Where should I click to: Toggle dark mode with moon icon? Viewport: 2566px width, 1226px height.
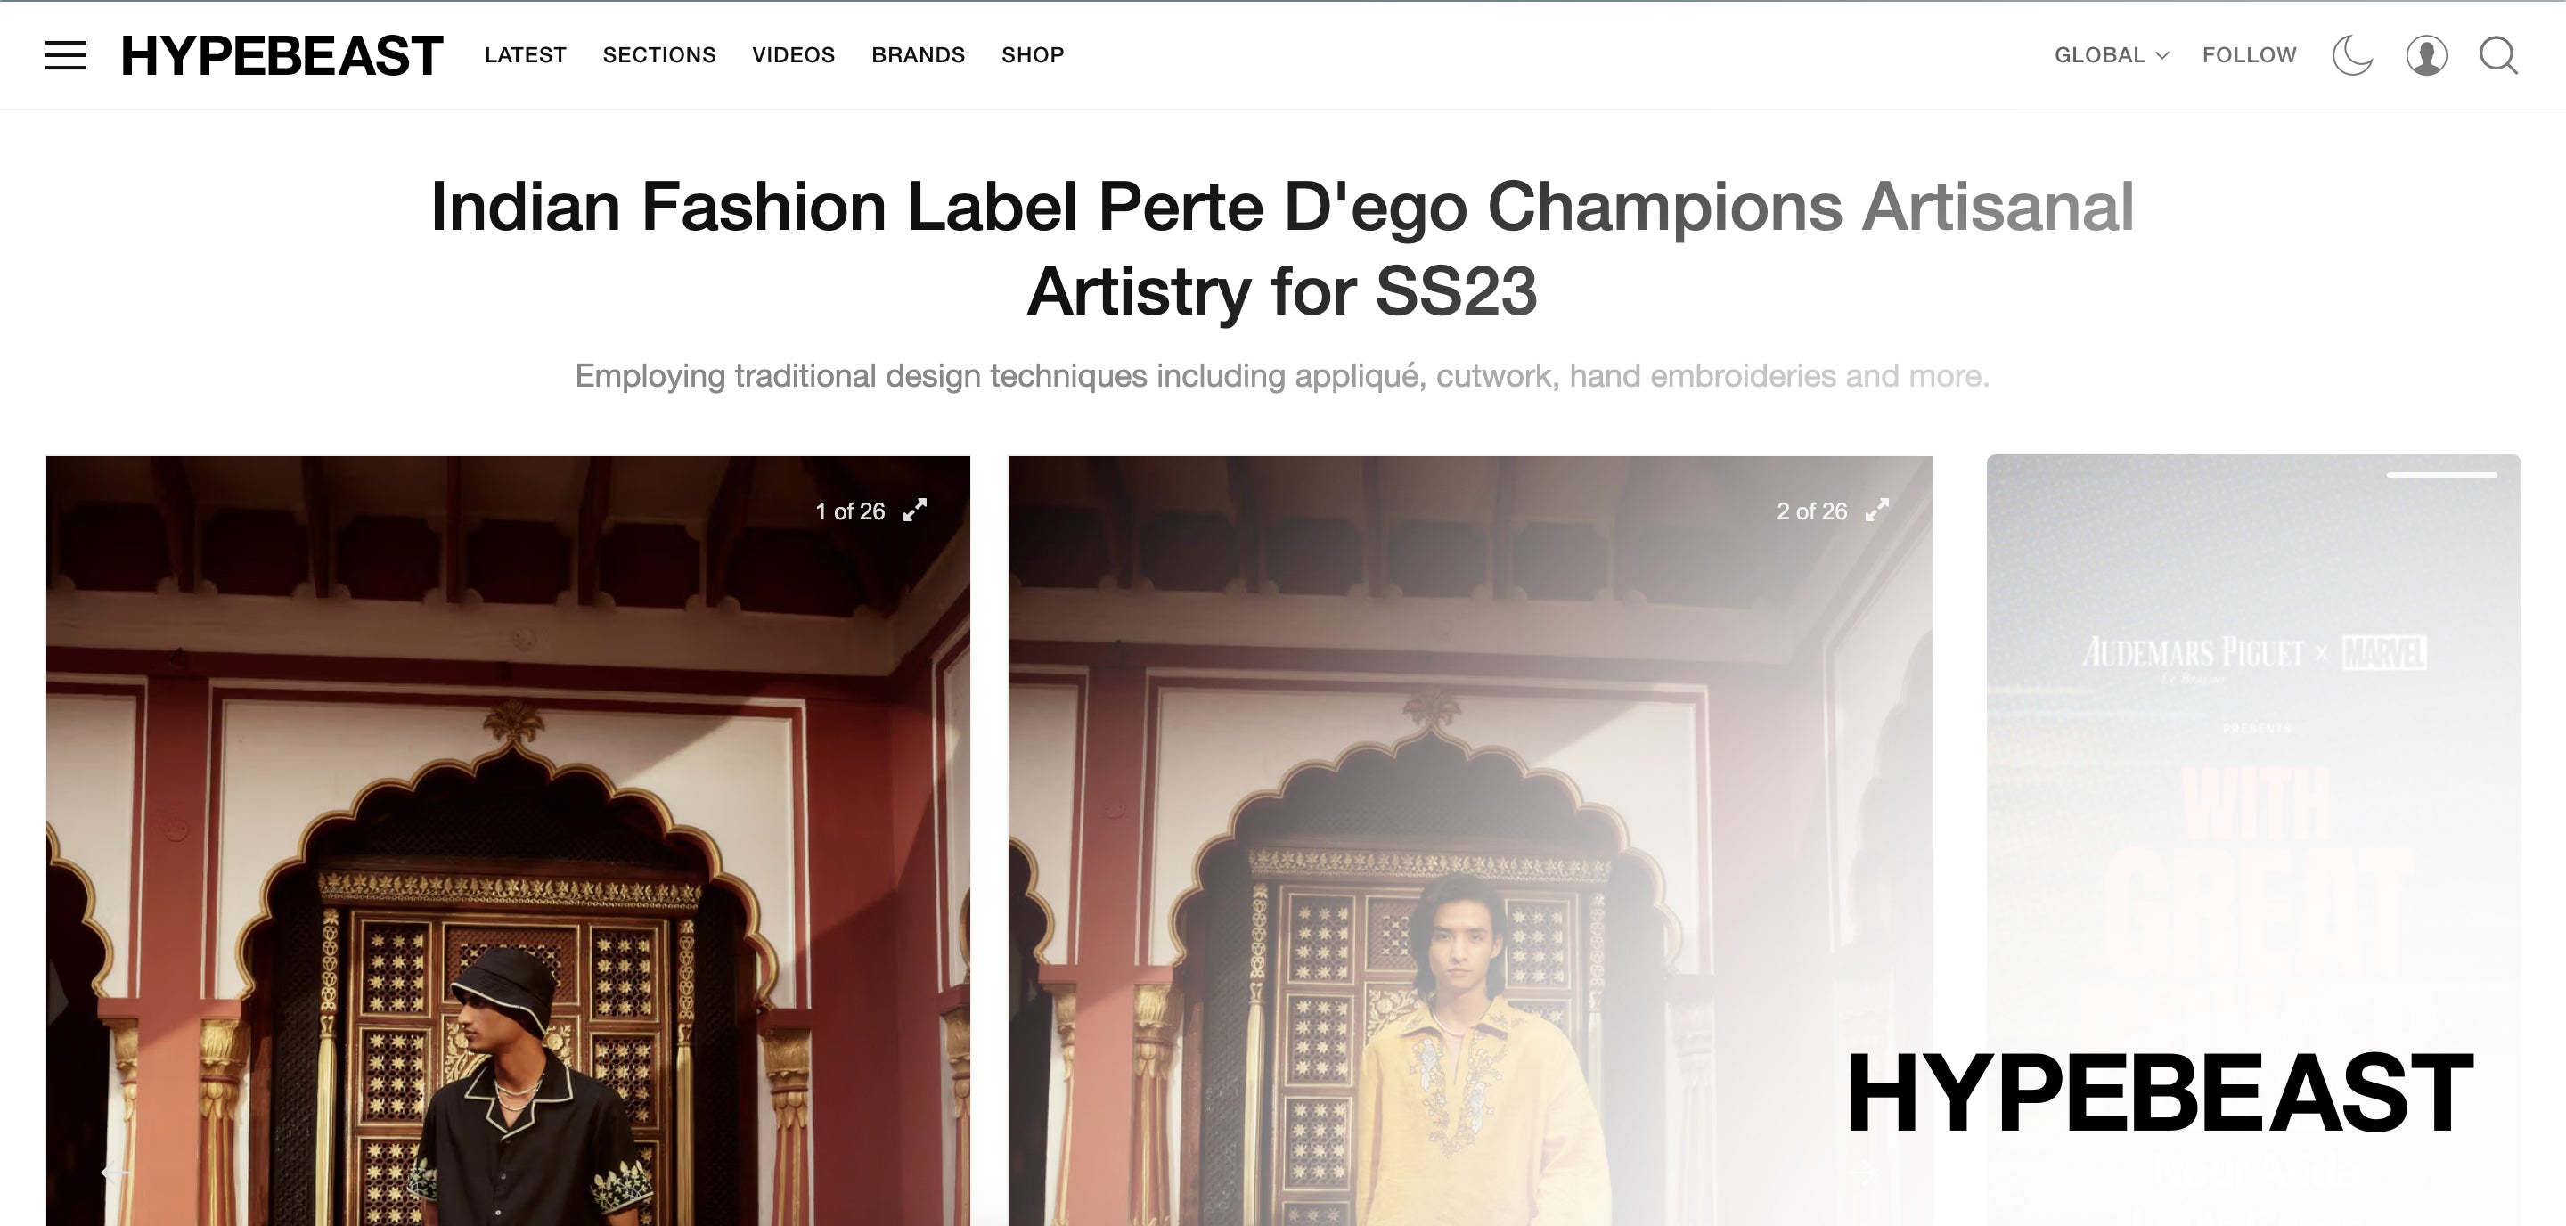coord(2353,56)
